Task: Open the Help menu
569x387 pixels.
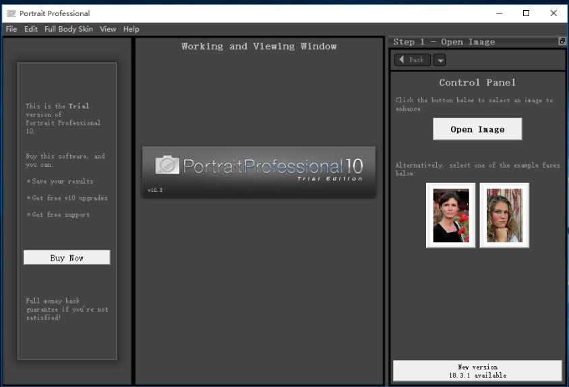Action: (131, 29)
